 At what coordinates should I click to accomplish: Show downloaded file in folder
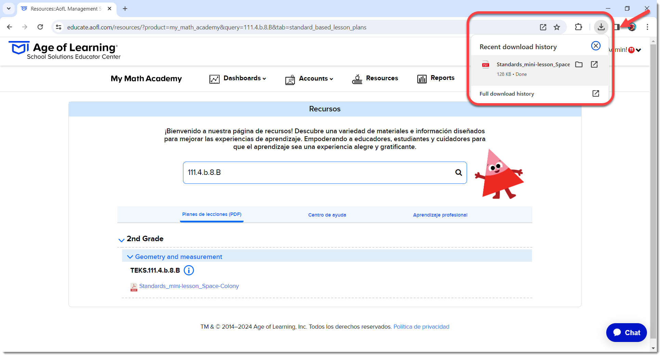pos(579,64)
